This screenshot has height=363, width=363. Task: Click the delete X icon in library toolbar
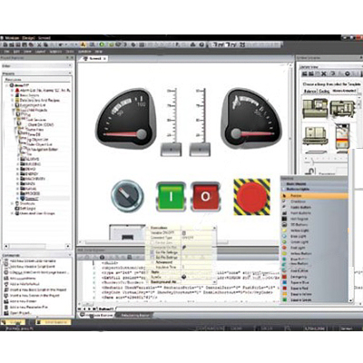coord(324,74)
